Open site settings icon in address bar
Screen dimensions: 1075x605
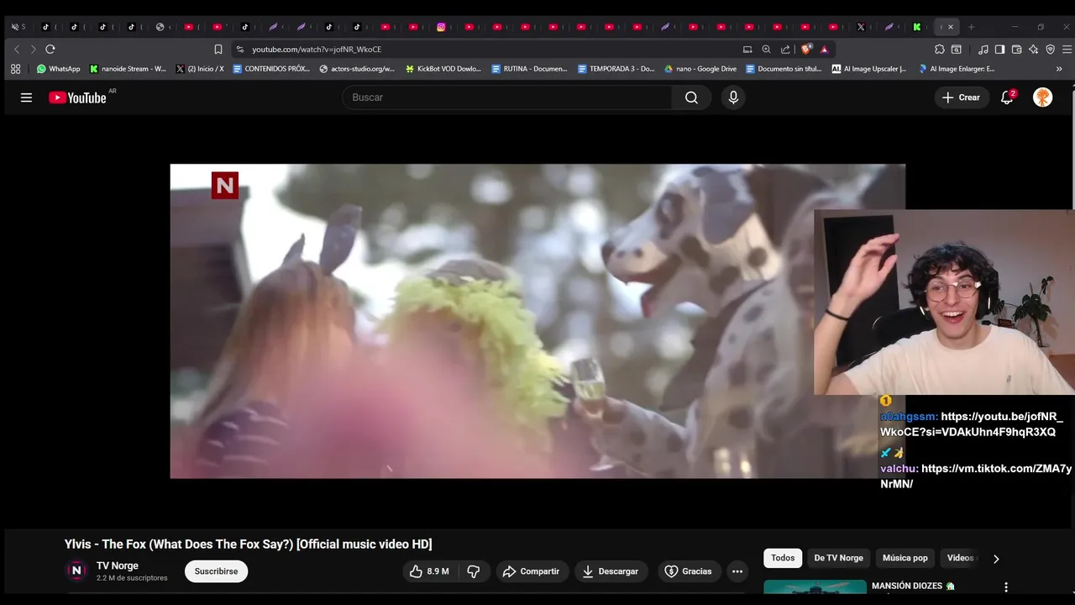[240, 50]
